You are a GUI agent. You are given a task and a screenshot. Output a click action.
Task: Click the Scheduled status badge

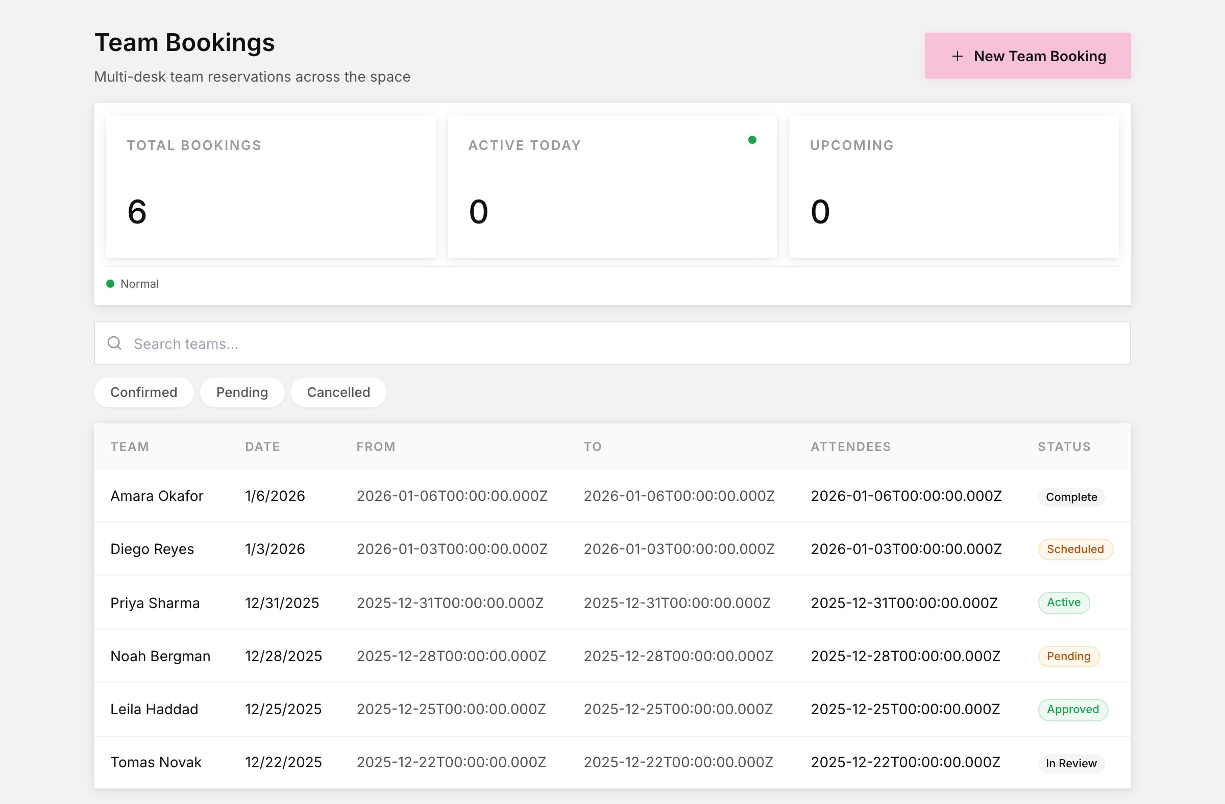(x=1075, y=549)
